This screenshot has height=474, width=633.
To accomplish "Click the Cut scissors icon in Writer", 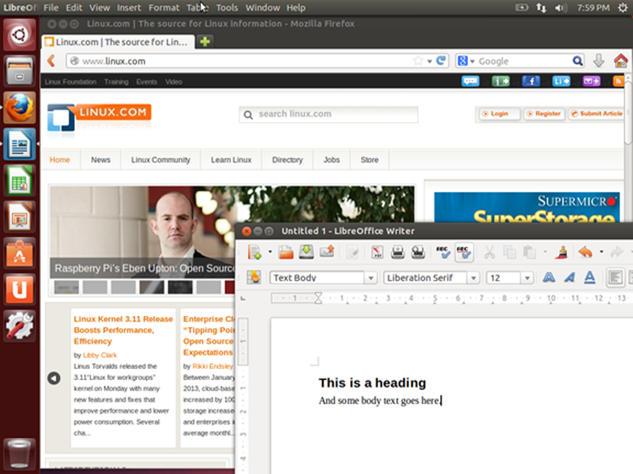I will click(489, 253).
